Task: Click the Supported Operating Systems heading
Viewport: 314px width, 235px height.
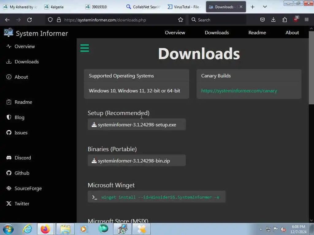Action: pyautogui.click(x=121, y=76)
